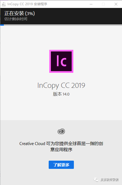The image size is (122, 185).
Task: Click the 正在安装 (3%) heading
Action: [20, 13]
